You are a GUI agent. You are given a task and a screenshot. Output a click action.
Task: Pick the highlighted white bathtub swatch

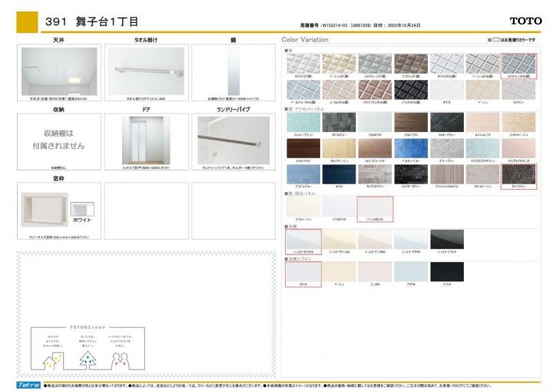pyautogui.click(x=302, y=239)
